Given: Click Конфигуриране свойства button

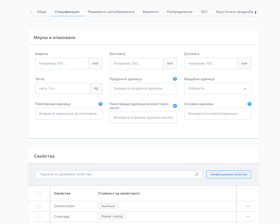Looking at the screenshot, I should 229,174.
